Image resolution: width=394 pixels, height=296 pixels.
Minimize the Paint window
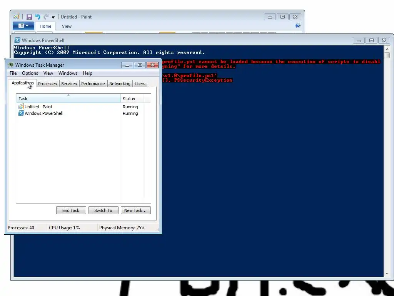coord(270,17)
